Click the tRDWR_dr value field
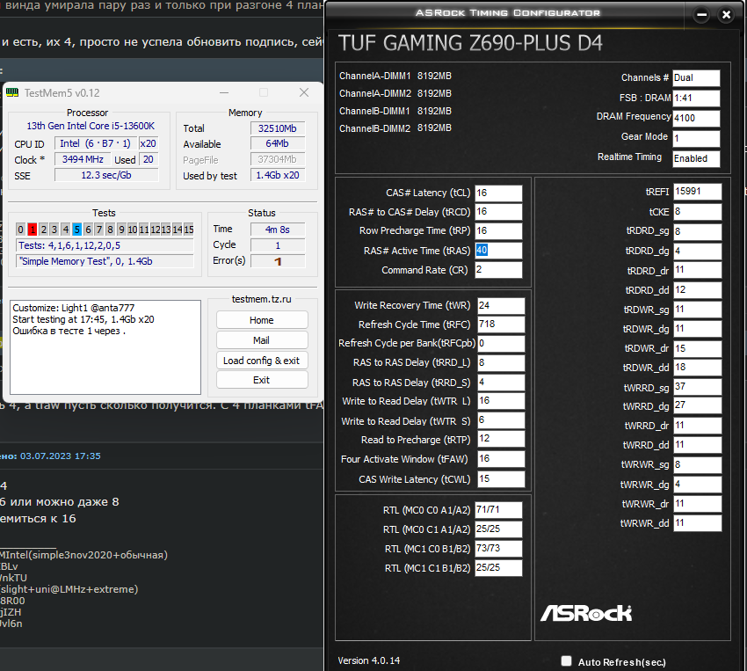747x671 pixels. click(698, 349)
